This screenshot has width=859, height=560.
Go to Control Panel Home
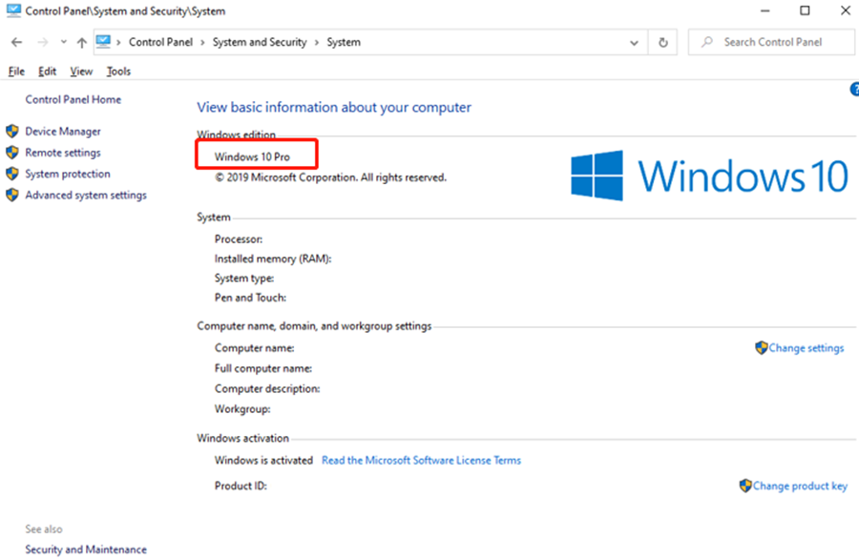point(73,99)
